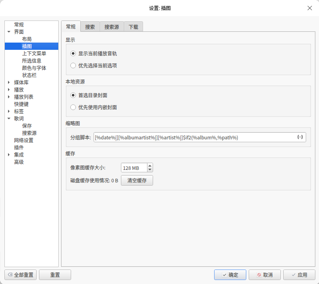Collapse the 歌词 tree node
This screenshot has width=319, height=284.
(9, 119)
